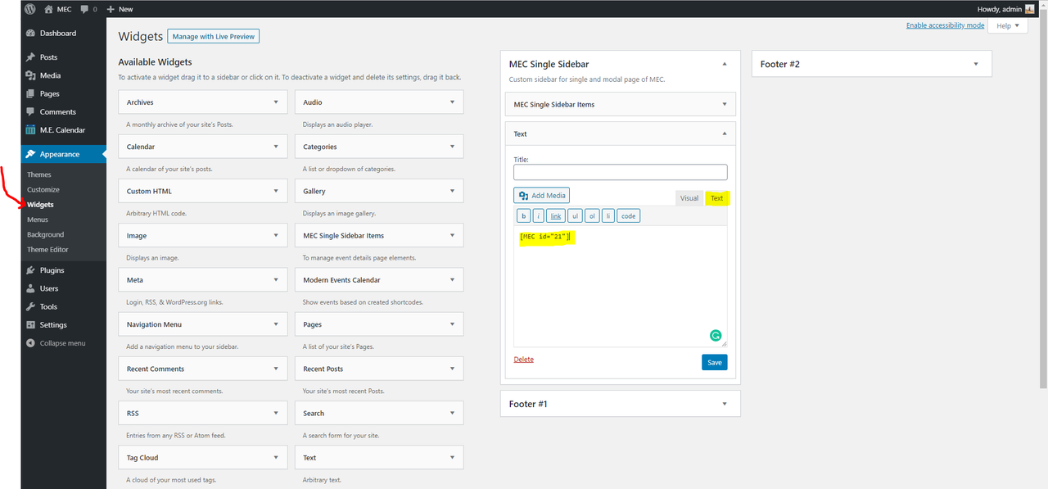Image resolution: width=1048 pixels, height=489 pixels.
Task: Collapse the MEC Single Sidebar panel
Action: [x=725, y=64]
